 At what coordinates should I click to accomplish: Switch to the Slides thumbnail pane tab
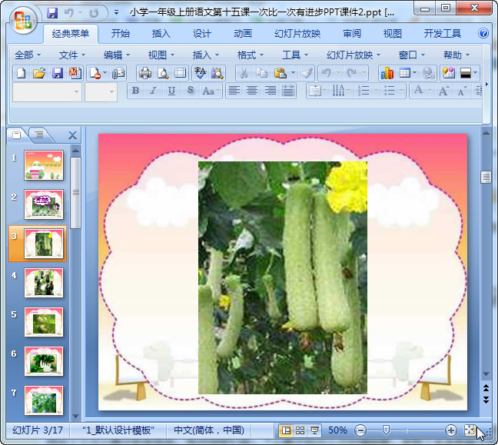17,135
